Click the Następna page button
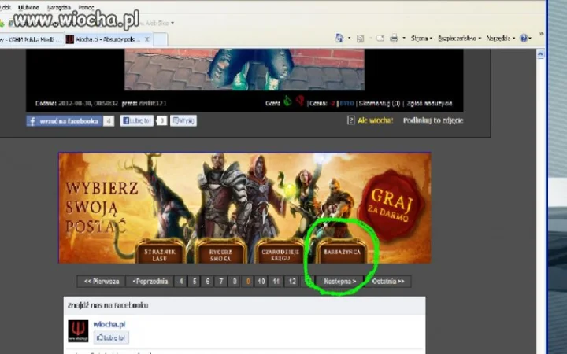 click(340, 281)
